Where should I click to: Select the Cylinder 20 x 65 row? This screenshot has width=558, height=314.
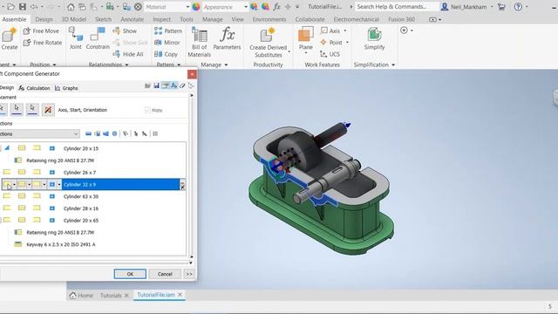click(x=81, y=221)
